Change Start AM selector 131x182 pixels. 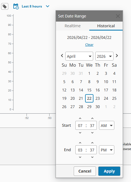107,125
